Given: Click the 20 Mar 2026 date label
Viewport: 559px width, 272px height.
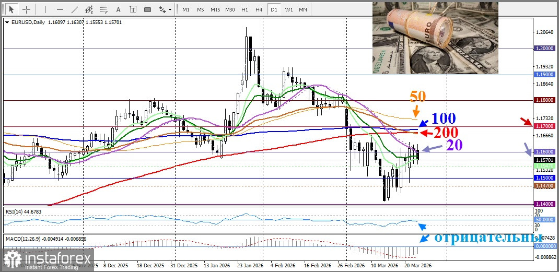Looking at the screenshot, I should pos(418,266).
